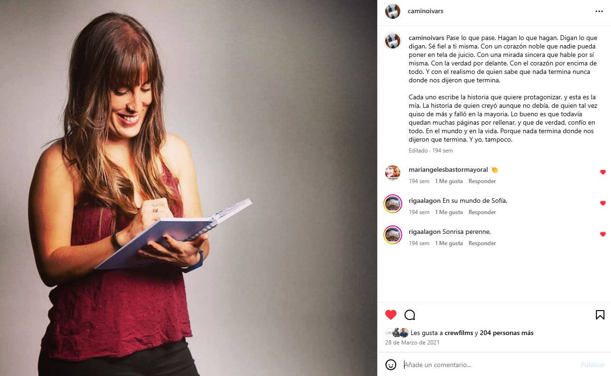Open caminoivars avatar beside the caption
The width and height of the screenshot is (611, 376).
click(x=393, y=41)
